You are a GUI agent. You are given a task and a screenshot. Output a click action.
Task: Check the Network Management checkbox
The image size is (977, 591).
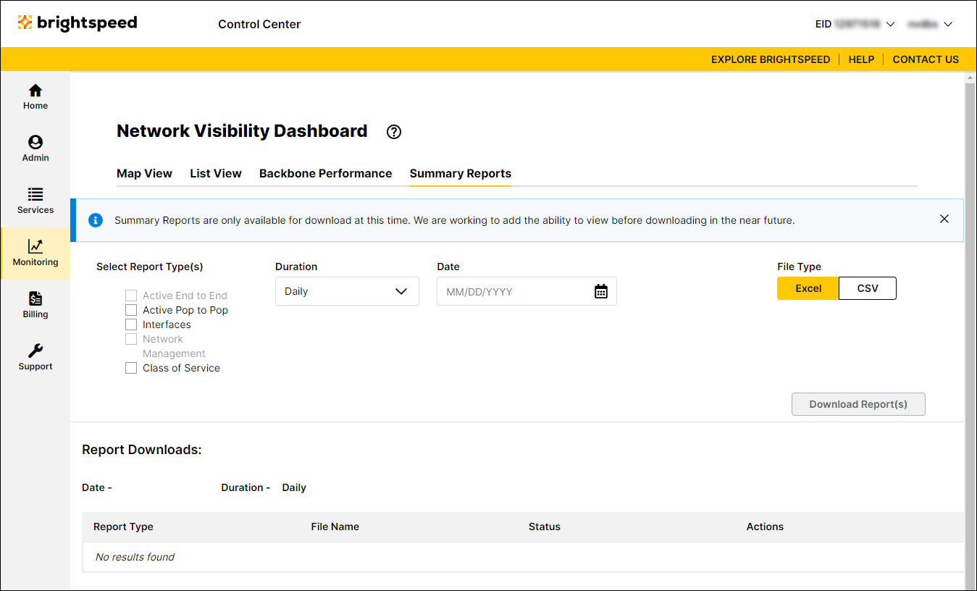click(131, 339)
